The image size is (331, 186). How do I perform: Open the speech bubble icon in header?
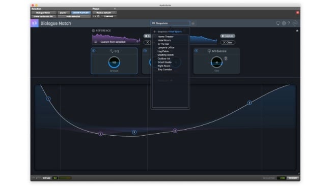coord(278,23)
